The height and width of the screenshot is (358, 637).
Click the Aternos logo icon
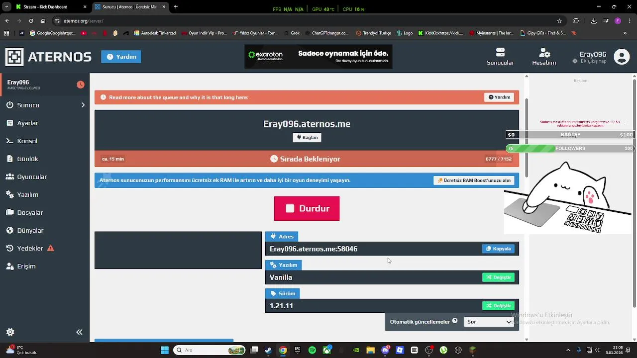click(x=14, y=57)
